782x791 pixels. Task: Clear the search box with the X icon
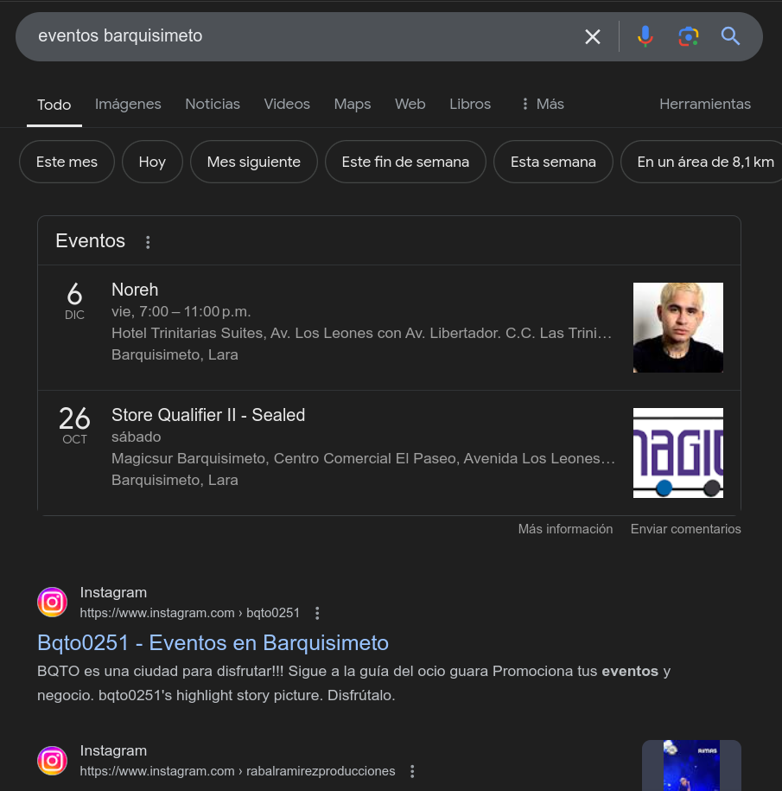click(593, 36)
